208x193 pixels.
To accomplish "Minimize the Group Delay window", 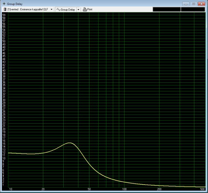I will tap(186, 4).
